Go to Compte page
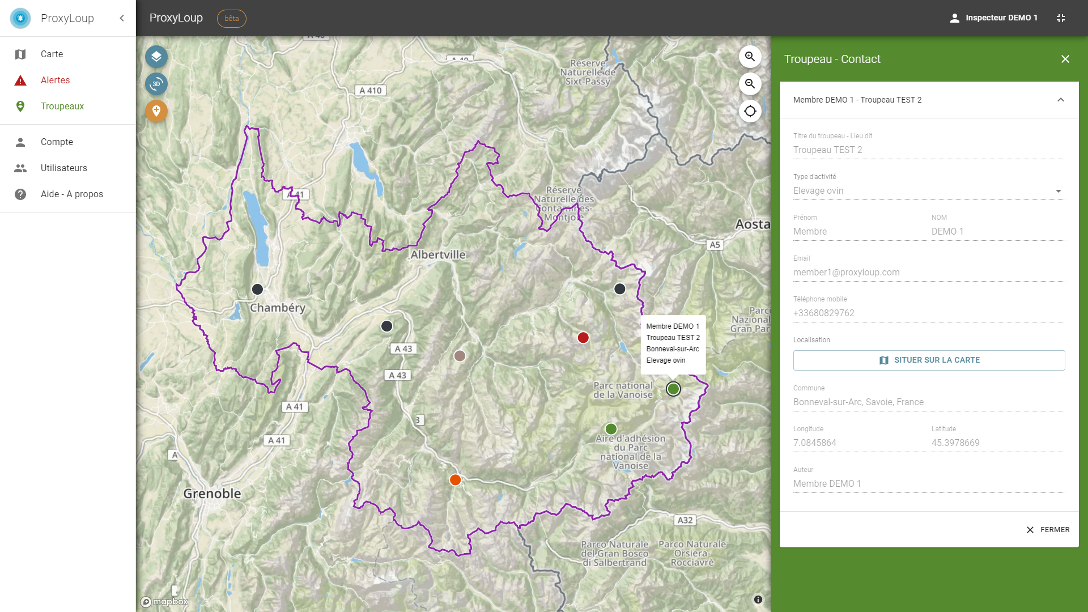Viewport: 1088px width, 612px height. click(68, 142)
